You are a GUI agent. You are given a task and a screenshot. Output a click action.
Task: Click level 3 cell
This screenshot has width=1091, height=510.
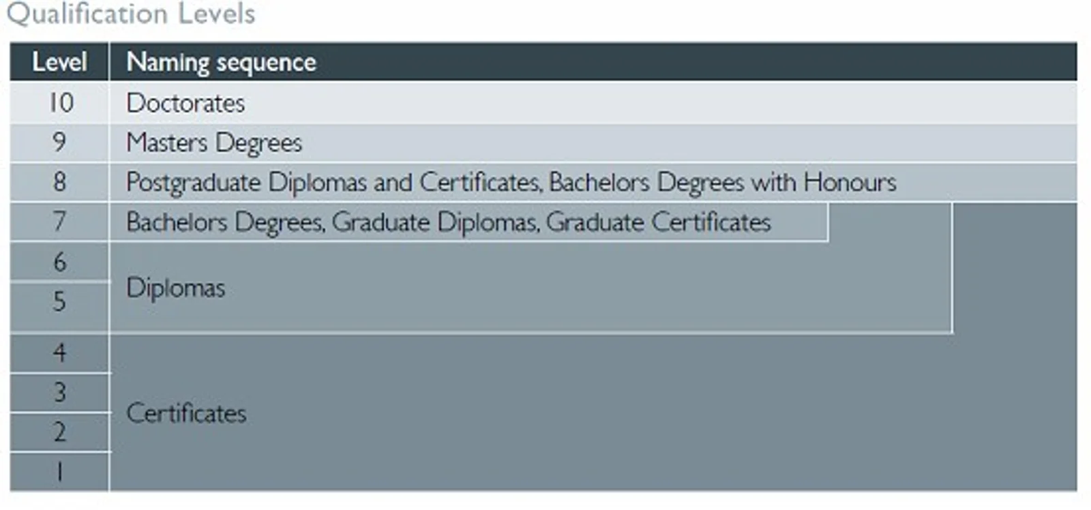point(59,392)
